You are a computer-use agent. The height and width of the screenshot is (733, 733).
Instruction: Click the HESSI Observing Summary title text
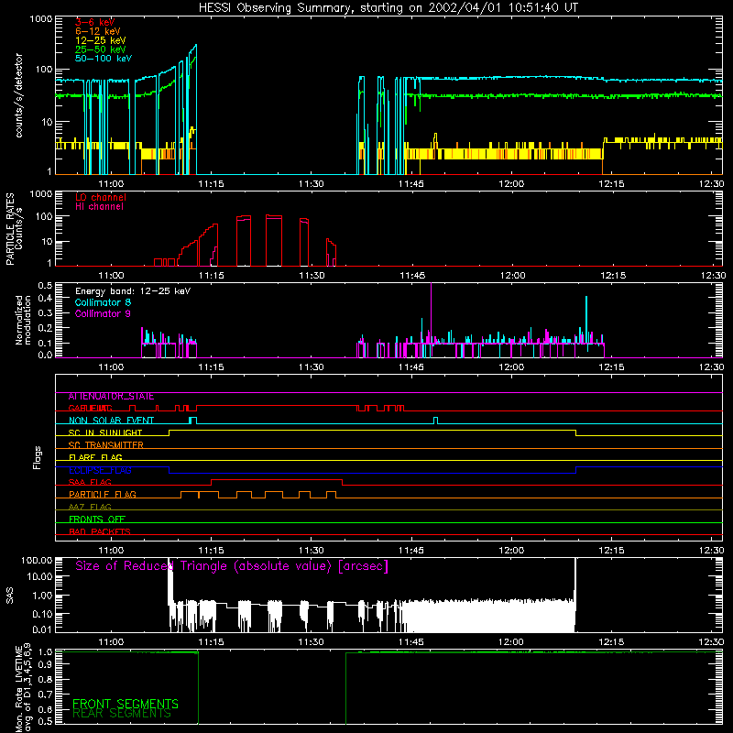pos(388,8)
